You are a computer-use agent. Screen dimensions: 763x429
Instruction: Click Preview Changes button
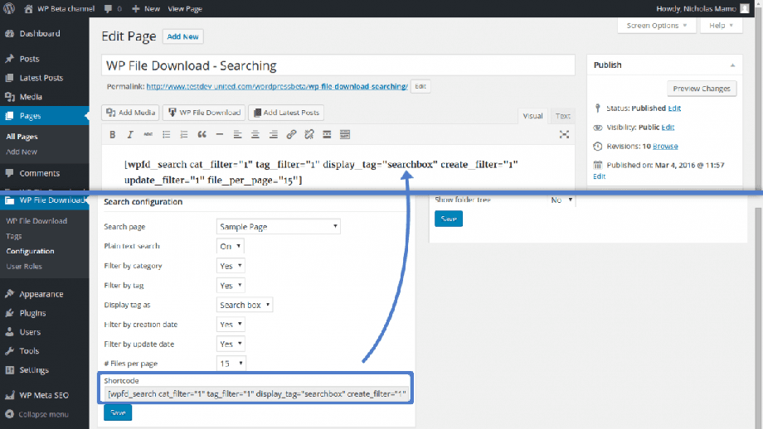(701, 89)
